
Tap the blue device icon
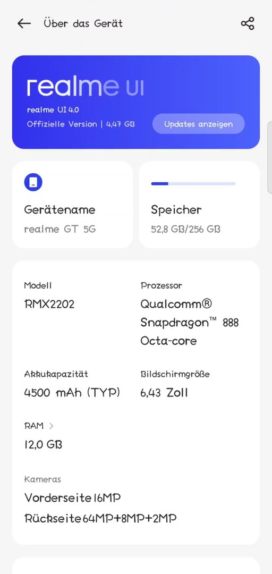coord(33,182)
